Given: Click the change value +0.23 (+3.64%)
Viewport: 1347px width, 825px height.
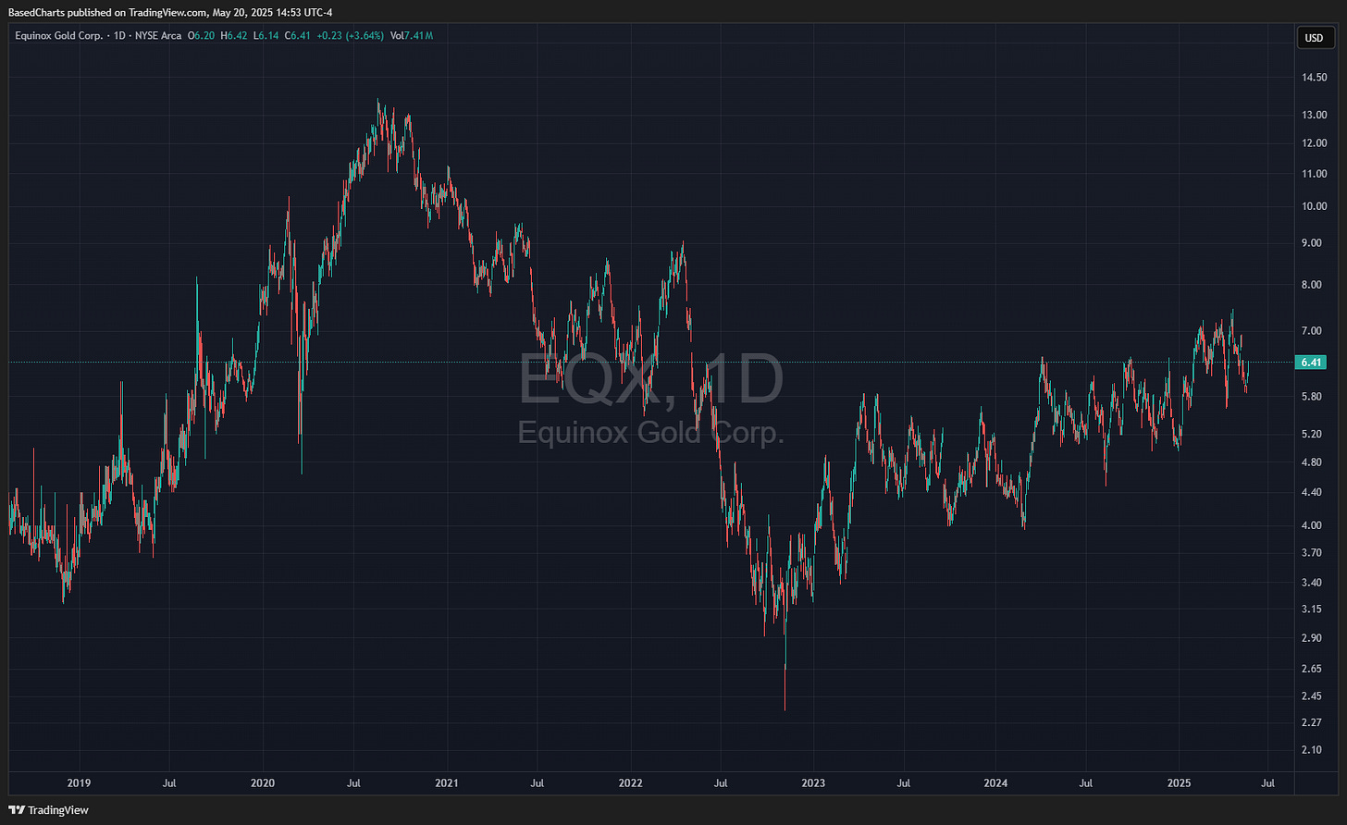Looking at the screenshot, I should 350,35.
